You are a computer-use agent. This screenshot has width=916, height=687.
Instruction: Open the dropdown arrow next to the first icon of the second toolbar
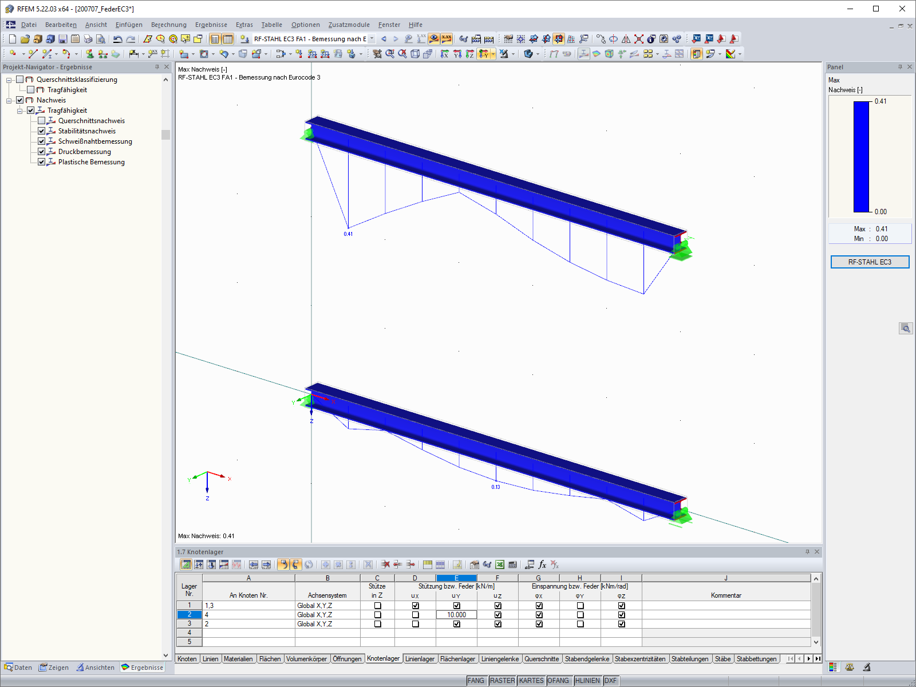(x=23, y=54)
